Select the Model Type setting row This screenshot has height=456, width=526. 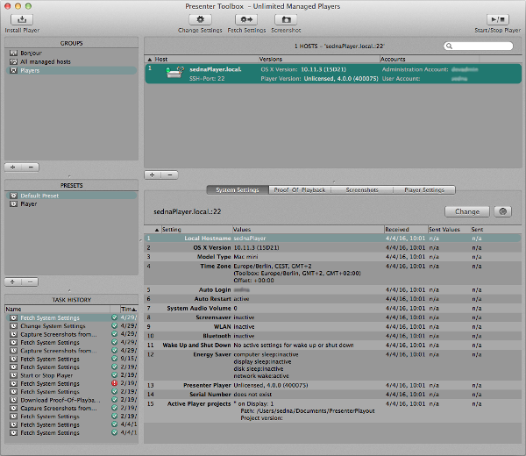pos(332,257)
